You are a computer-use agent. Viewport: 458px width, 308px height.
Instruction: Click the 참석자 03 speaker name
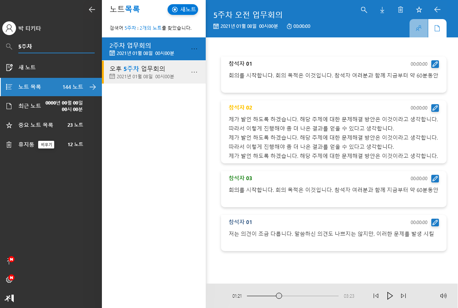click(x=240, y=178)
